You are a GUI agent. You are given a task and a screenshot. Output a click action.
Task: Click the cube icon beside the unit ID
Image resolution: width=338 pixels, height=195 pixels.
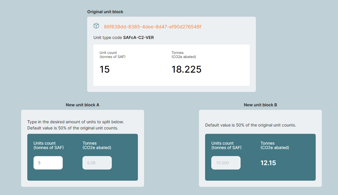[x=96, y=26]
